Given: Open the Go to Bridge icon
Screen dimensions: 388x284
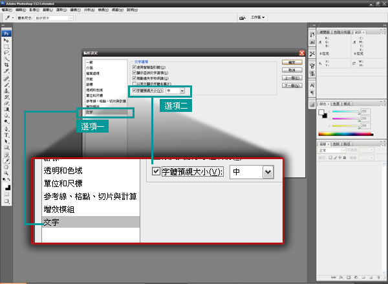Looking at the screenshot, I should 242,17.
